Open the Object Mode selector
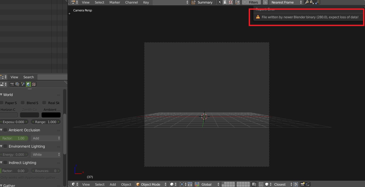This screenshot has width=365, height=187. (151, 184)
